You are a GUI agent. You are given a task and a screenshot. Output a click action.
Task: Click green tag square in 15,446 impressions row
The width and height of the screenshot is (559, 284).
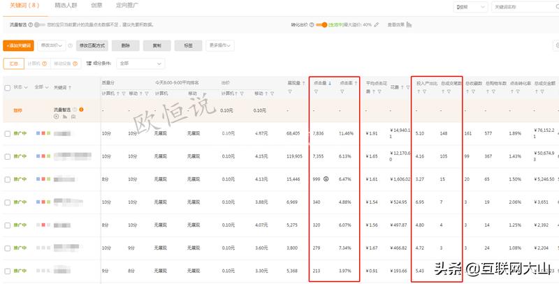(x=48, y=179)
